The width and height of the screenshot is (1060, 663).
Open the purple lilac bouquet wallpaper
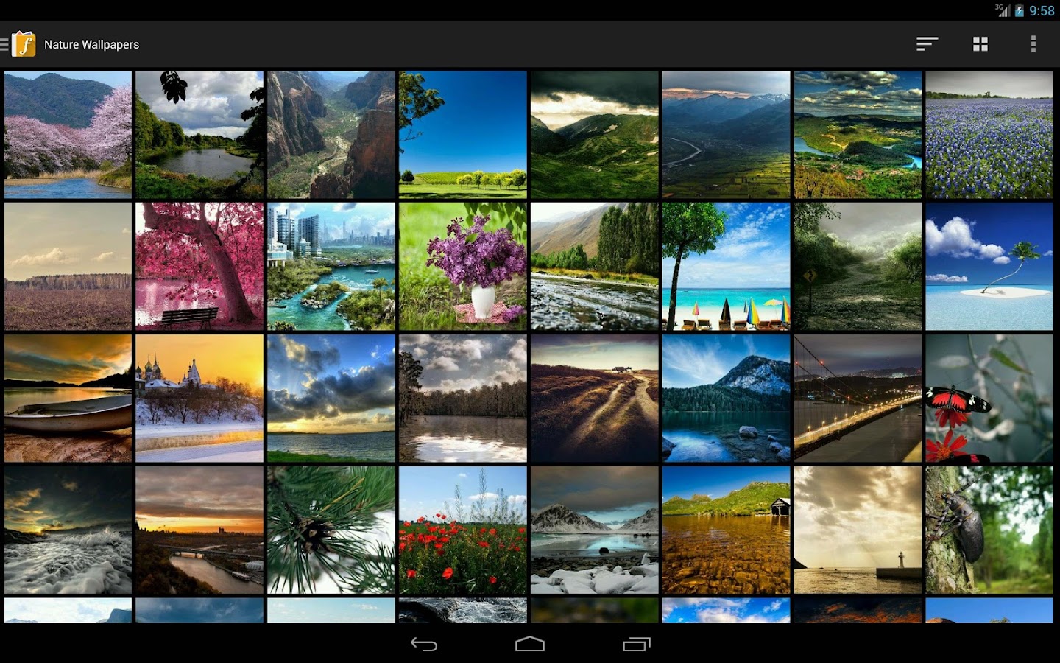pos(462,266)
